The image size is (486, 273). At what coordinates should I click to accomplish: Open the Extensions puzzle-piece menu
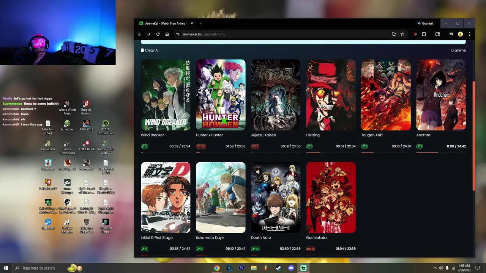tap(424, 34)
